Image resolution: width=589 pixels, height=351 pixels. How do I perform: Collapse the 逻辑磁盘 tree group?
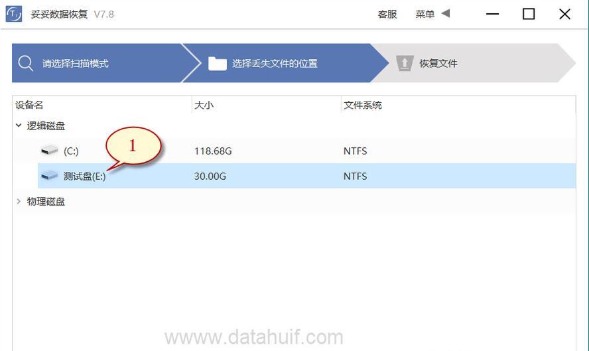tap(19, 125)
